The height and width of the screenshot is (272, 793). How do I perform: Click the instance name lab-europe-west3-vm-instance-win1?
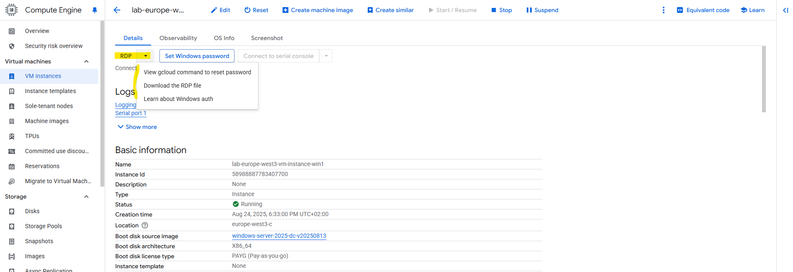pyautogui.click(x=278, y=164)
